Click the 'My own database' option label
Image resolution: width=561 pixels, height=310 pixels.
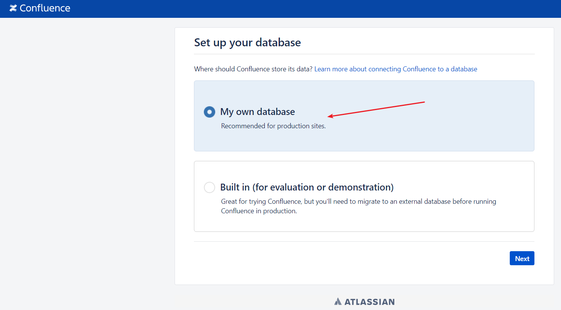click(x=257, y=112)
